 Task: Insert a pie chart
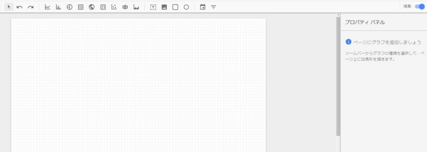pos(70,7)
